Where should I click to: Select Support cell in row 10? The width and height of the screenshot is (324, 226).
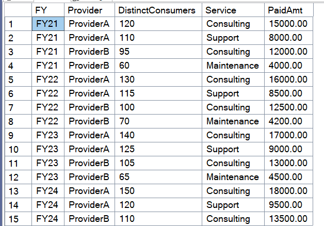tap(233, 149)
